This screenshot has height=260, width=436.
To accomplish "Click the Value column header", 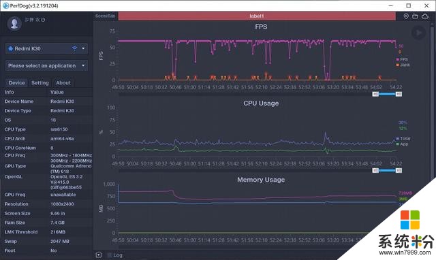I will tap(57, 92).
